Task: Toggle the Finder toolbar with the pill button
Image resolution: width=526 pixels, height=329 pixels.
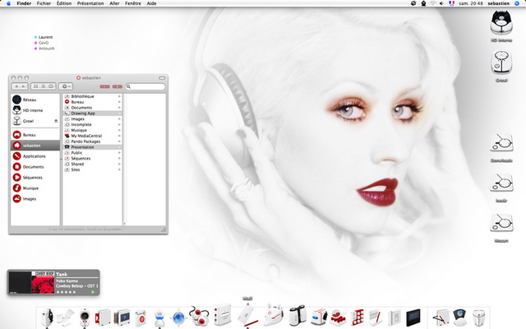Action: 162,78
